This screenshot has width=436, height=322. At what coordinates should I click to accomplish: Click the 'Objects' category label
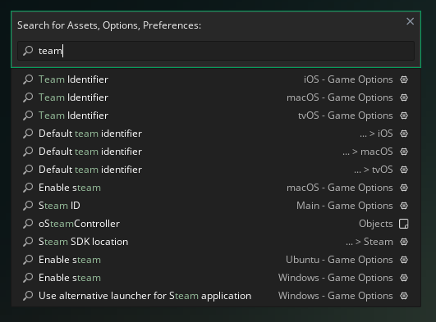click(x=376, y=224)
